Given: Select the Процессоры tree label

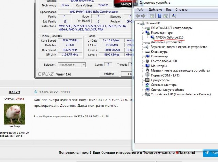Looking at the screenshot, I should [x=160, y=80].
